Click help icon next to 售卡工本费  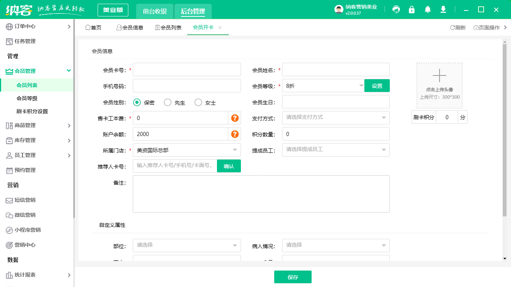(x=235, y=118)
